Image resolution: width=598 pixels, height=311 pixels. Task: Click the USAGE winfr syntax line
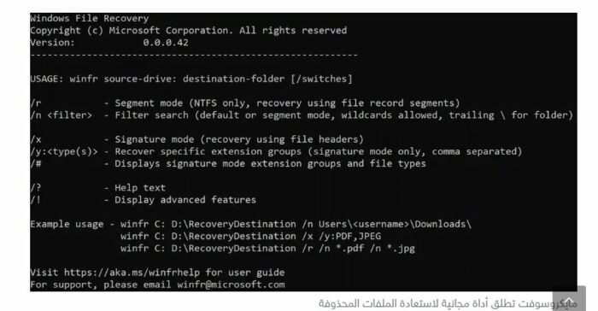coord(191,79)
